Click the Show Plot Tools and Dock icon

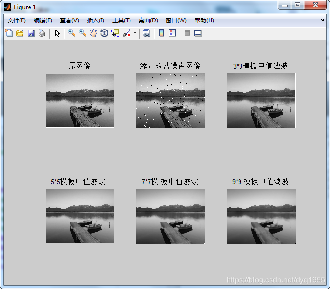198,33
